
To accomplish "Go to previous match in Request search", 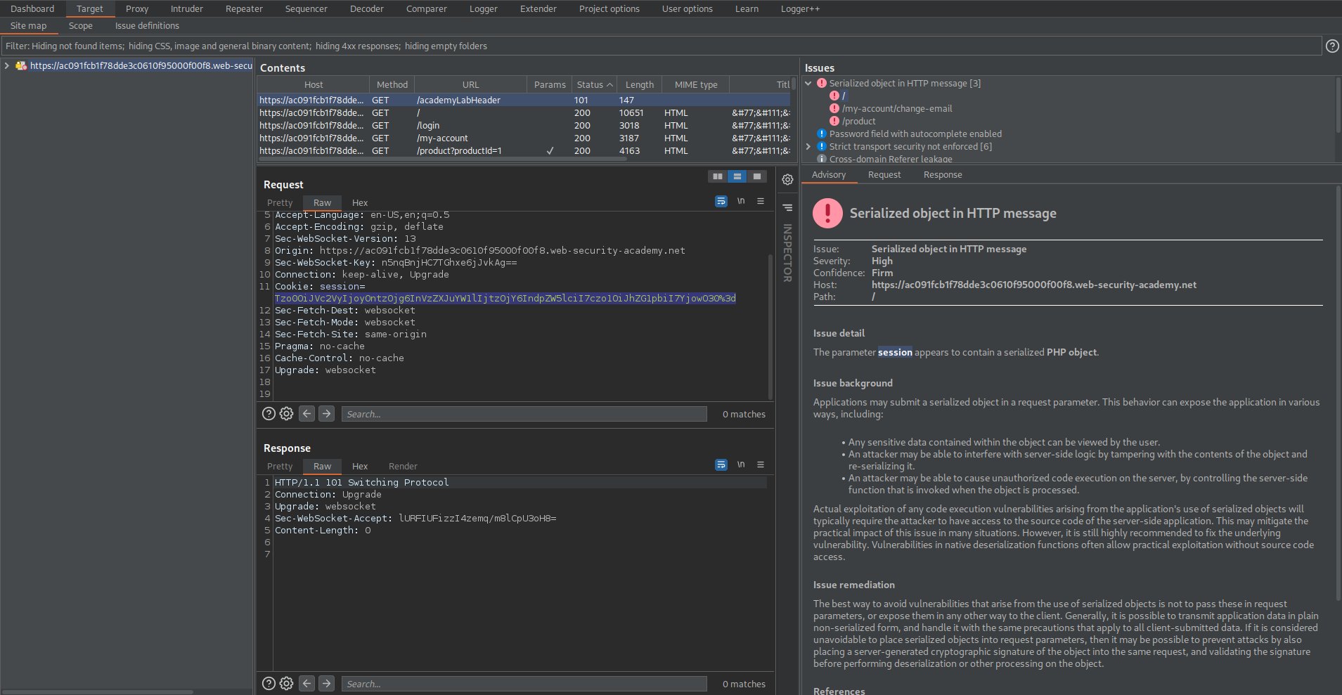I will tap(307, 414).
